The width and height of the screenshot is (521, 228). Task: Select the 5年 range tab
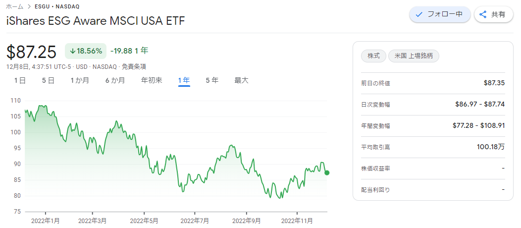pyautogui.click(x=212, y=80)
